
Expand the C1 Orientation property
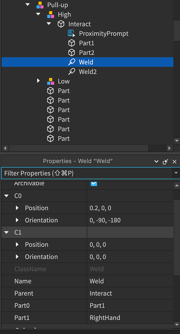tap(18, 257)
